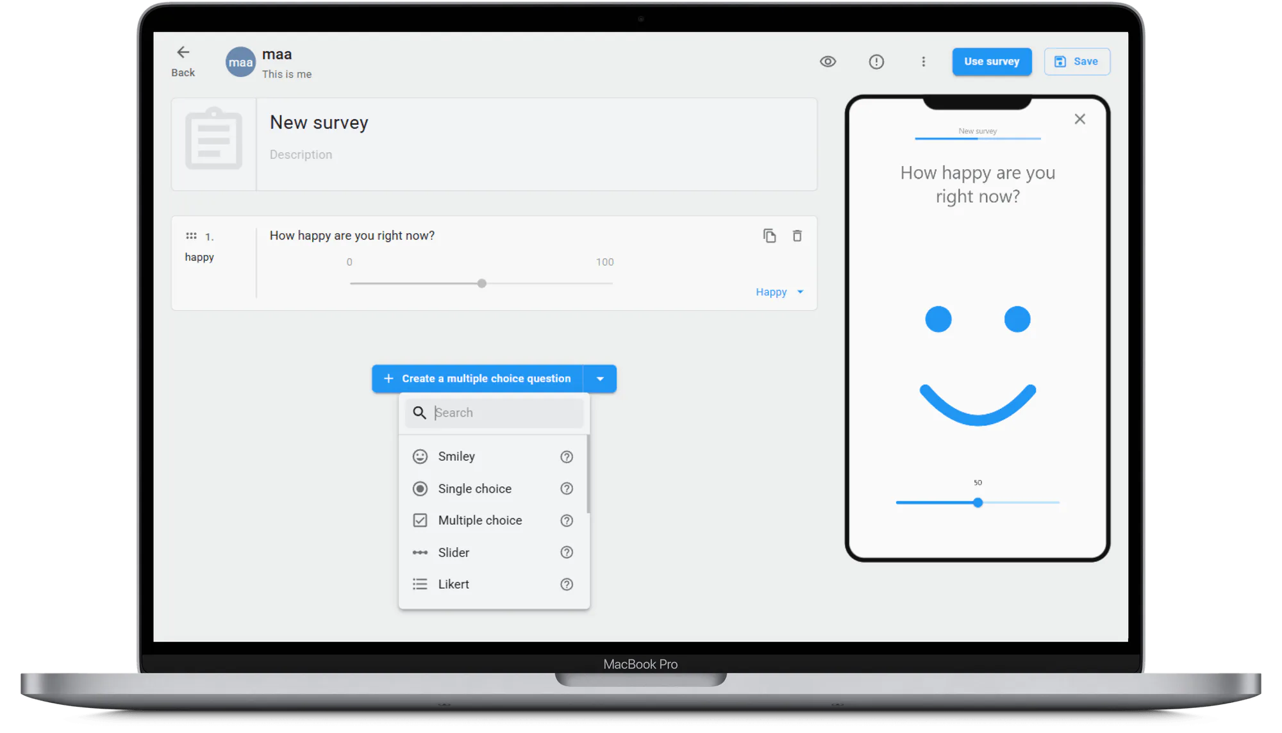Viewport: 1282px width, 733px height.
Task: Click drag handle of question 1
Action: click(191, 236)
